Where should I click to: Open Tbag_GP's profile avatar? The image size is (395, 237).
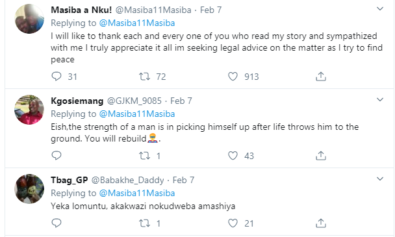pos(29,189)
